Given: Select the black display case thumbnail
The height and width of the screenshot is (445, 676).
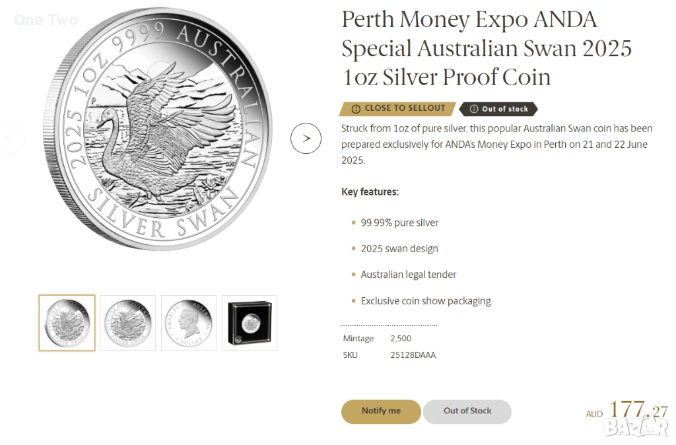Looking at the screenshot, I should pos(250,323).
